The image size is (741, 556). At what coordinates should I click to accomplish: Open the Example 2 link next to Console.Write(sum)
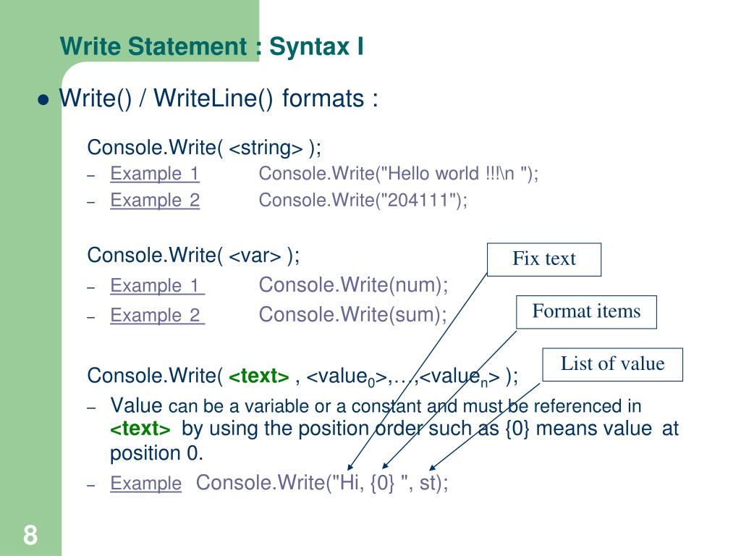coord(157,316)
